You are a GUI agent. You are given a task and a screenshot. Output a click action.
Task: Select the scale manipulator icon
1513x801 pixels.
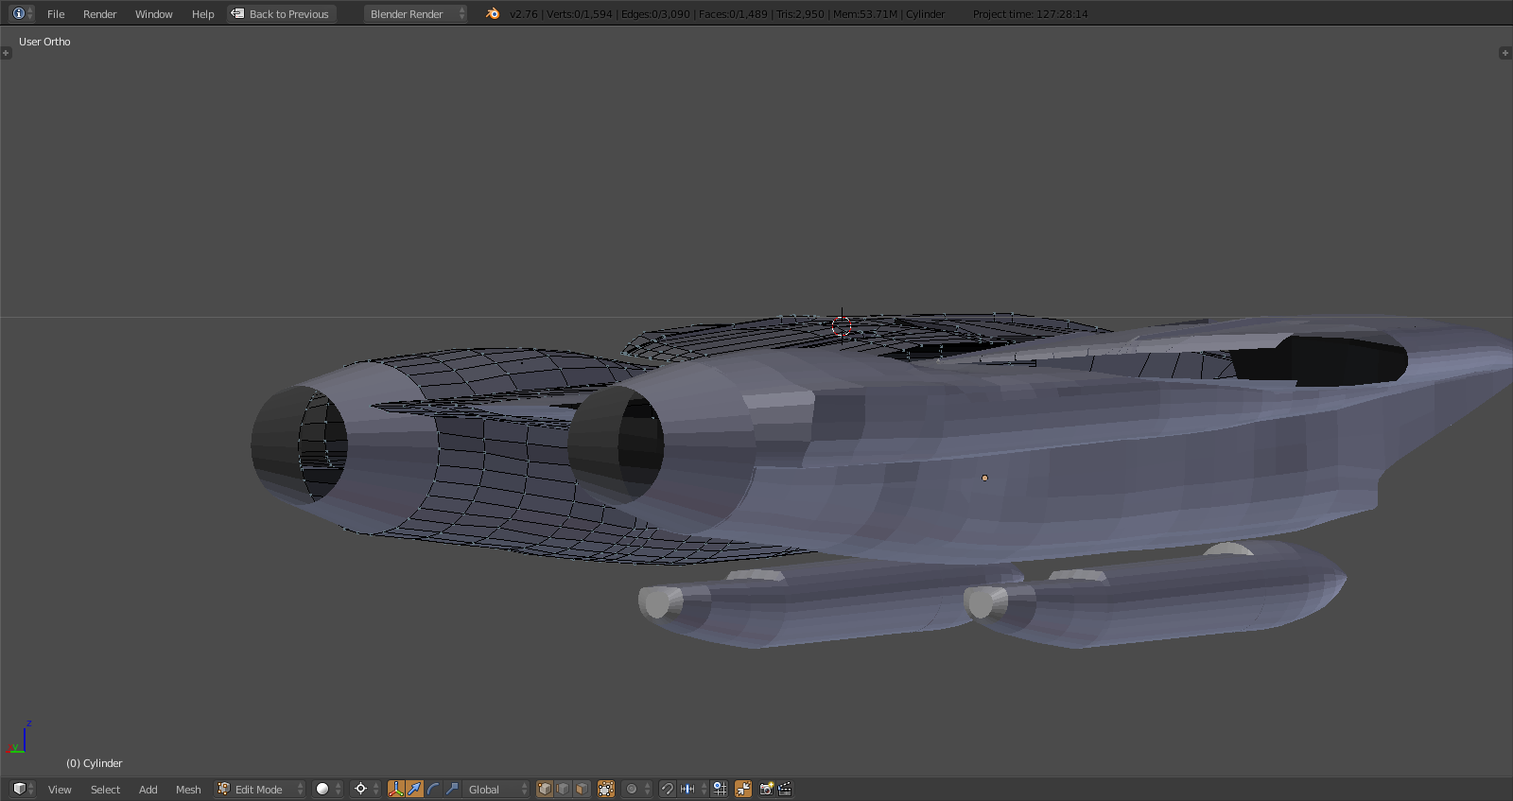[x=452, y=789]
